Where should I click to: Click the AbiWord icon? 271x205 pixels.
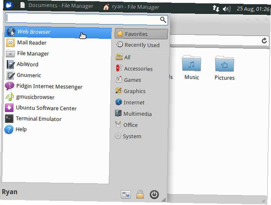pos(11,64)
